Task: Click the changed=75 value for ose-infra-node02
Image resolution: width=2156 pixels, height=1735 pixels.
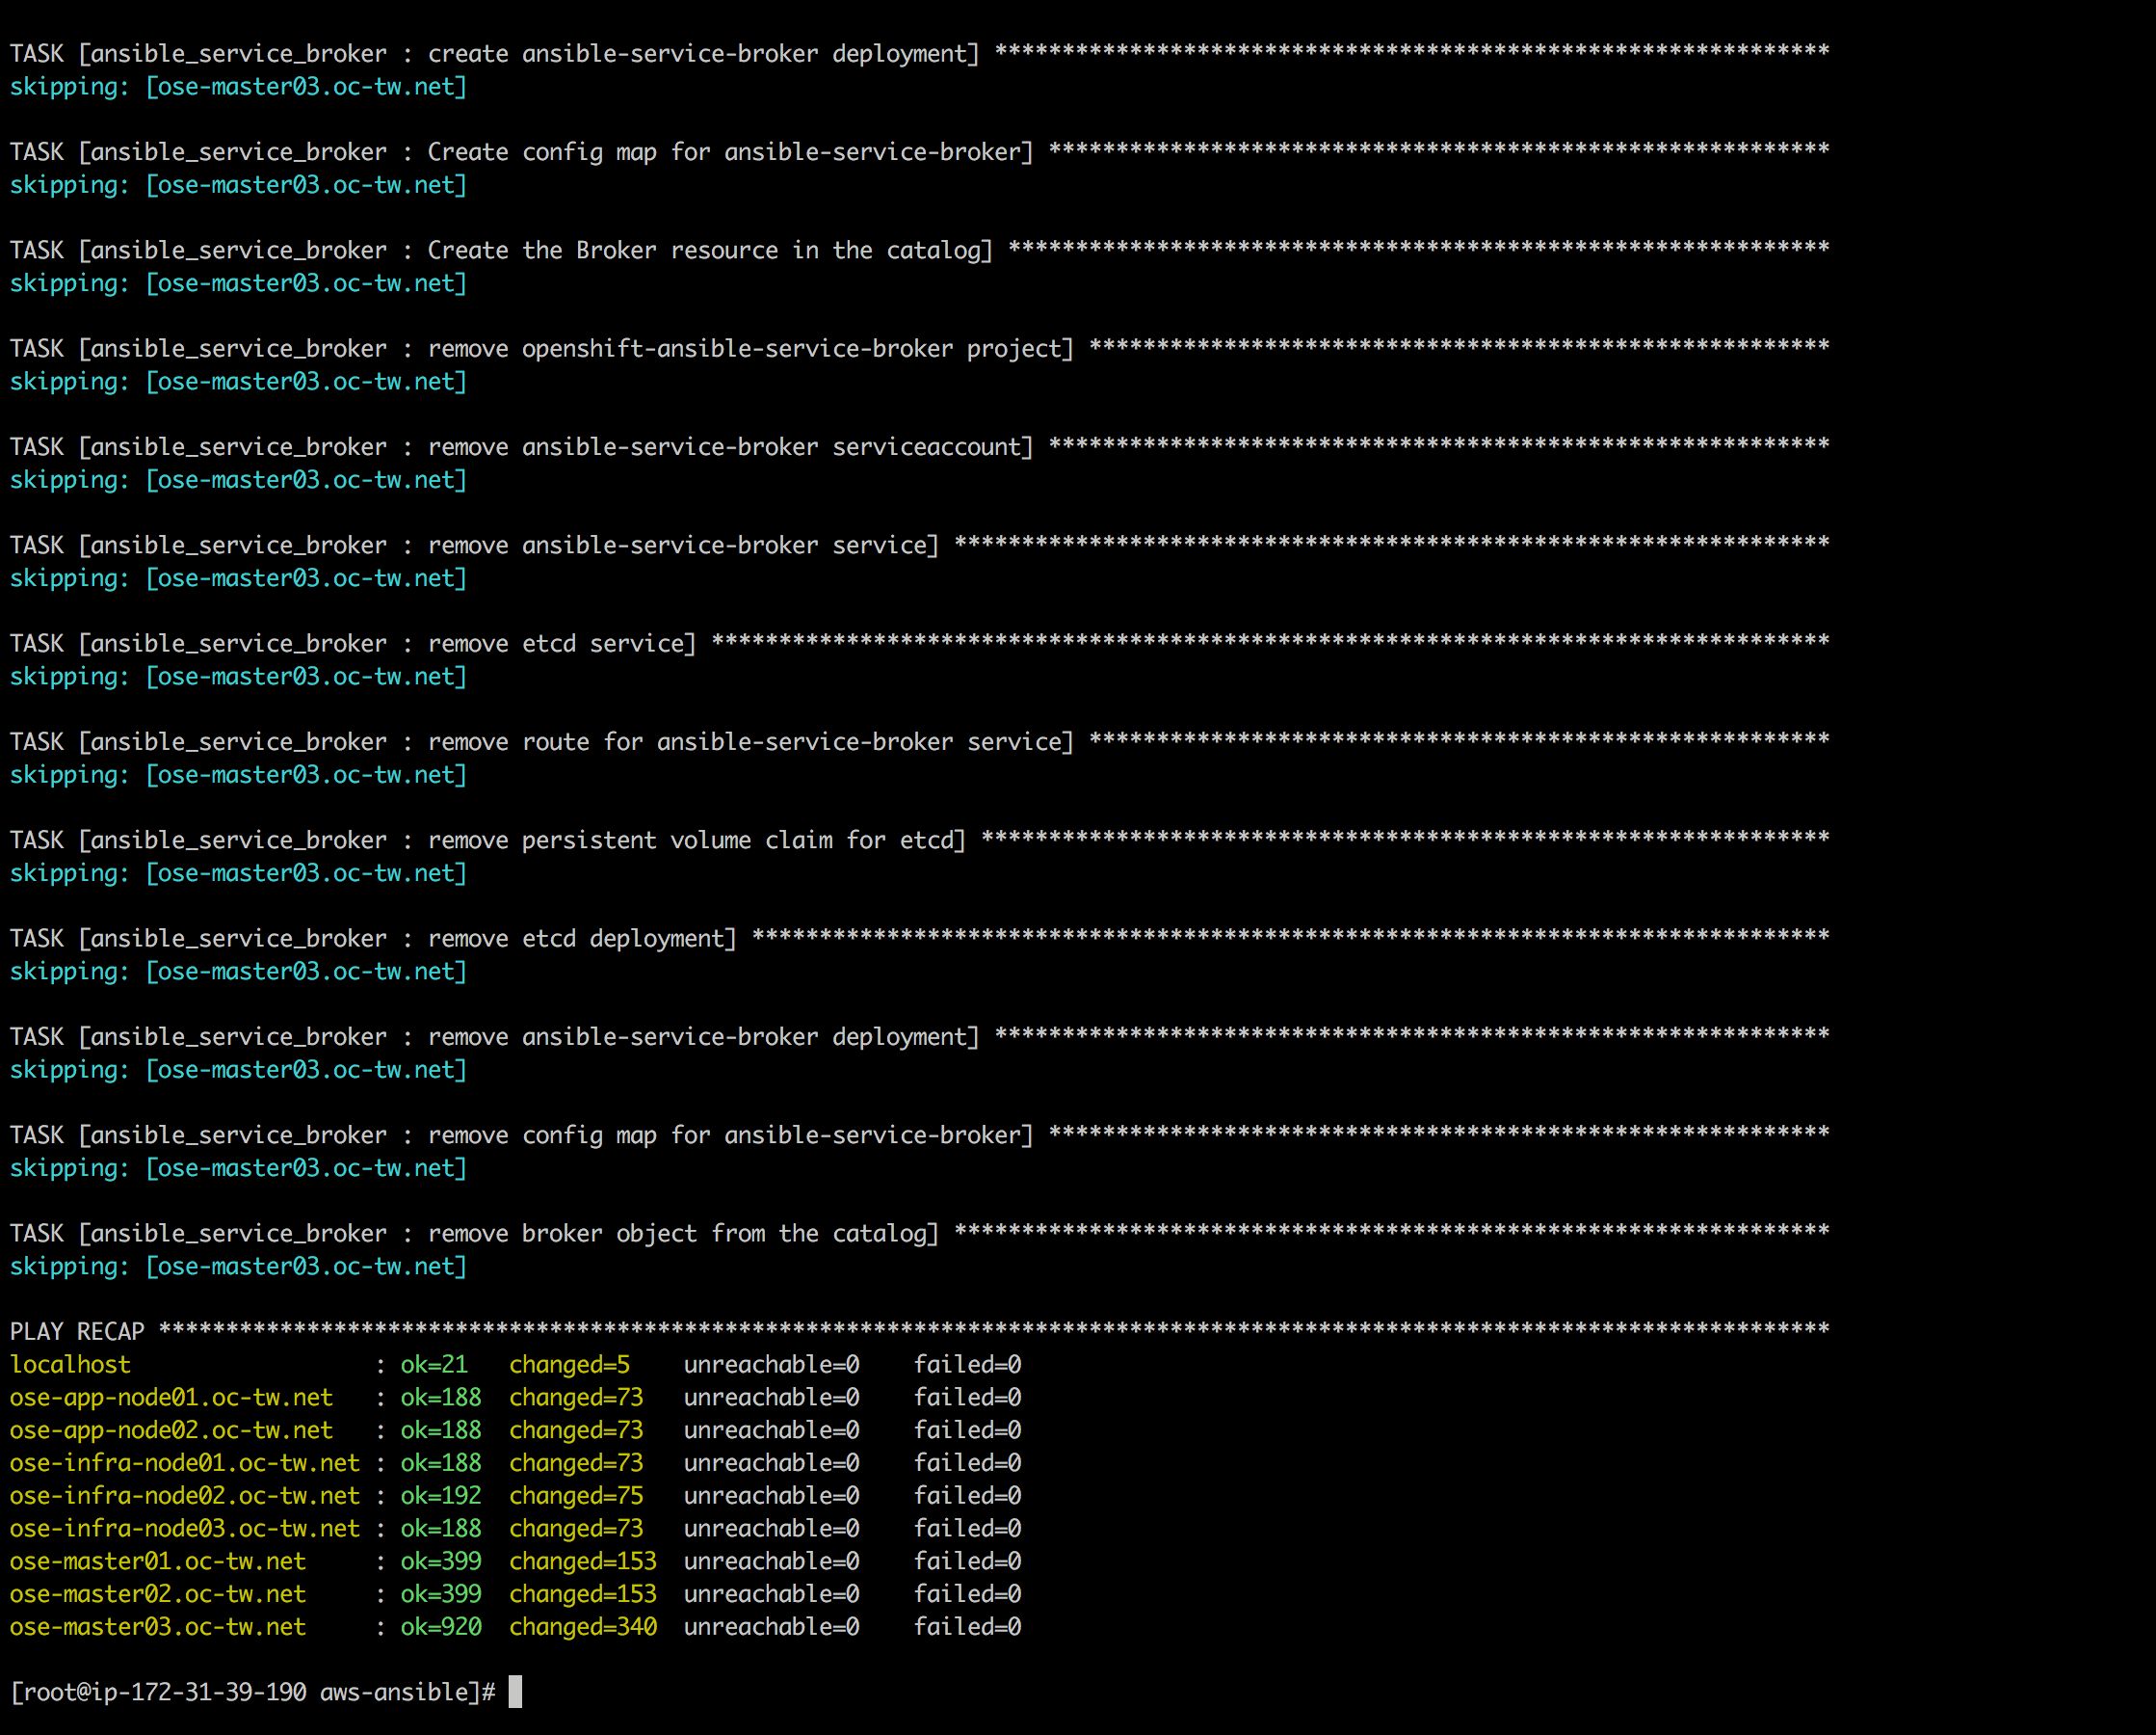Action: pos(576,1497)
